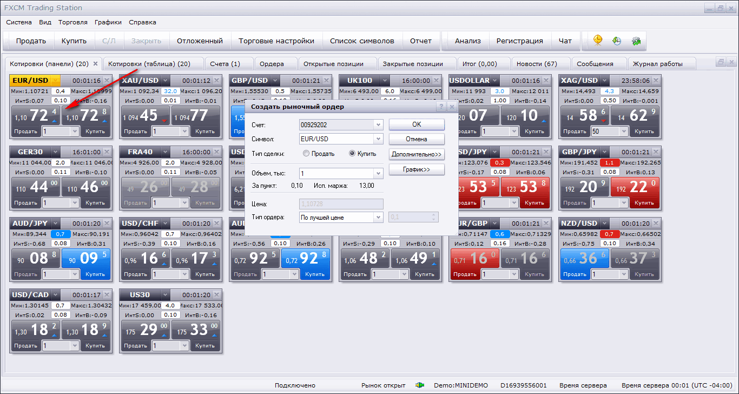Click the EUR/USD buy price tile 1,10 72 8
This screenshot has height=394, width=739.
click(87, 115)
